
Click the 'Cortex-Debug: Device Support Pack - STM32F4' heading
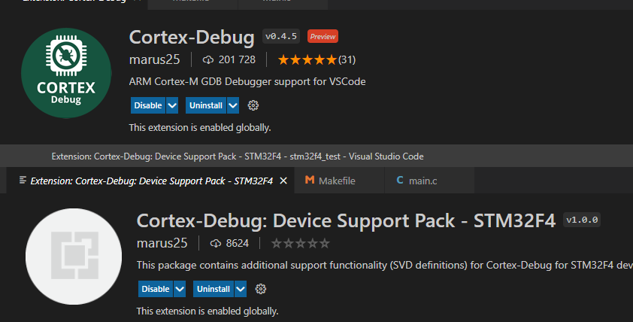point(347,220)
